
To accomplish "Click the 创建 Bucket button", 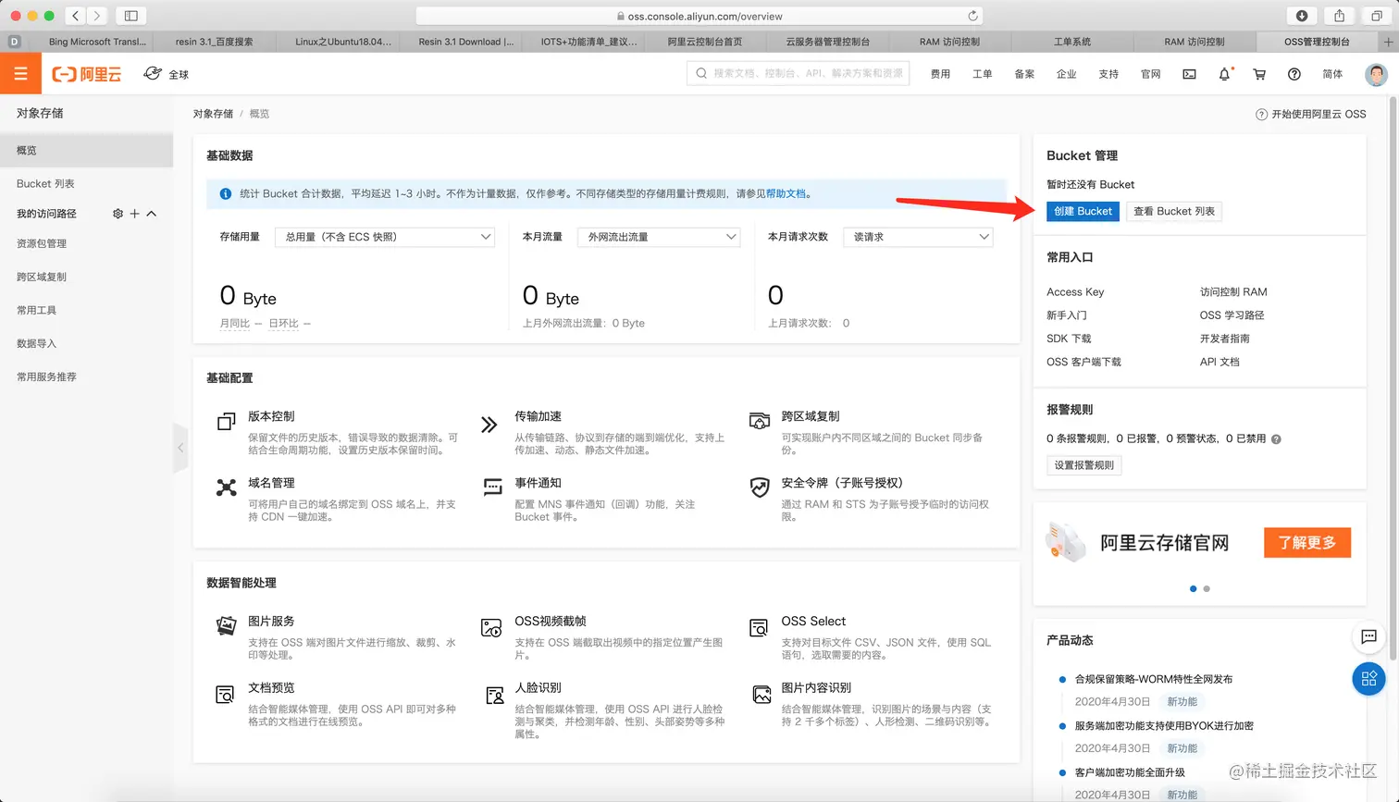I will tap(1083, 212).
